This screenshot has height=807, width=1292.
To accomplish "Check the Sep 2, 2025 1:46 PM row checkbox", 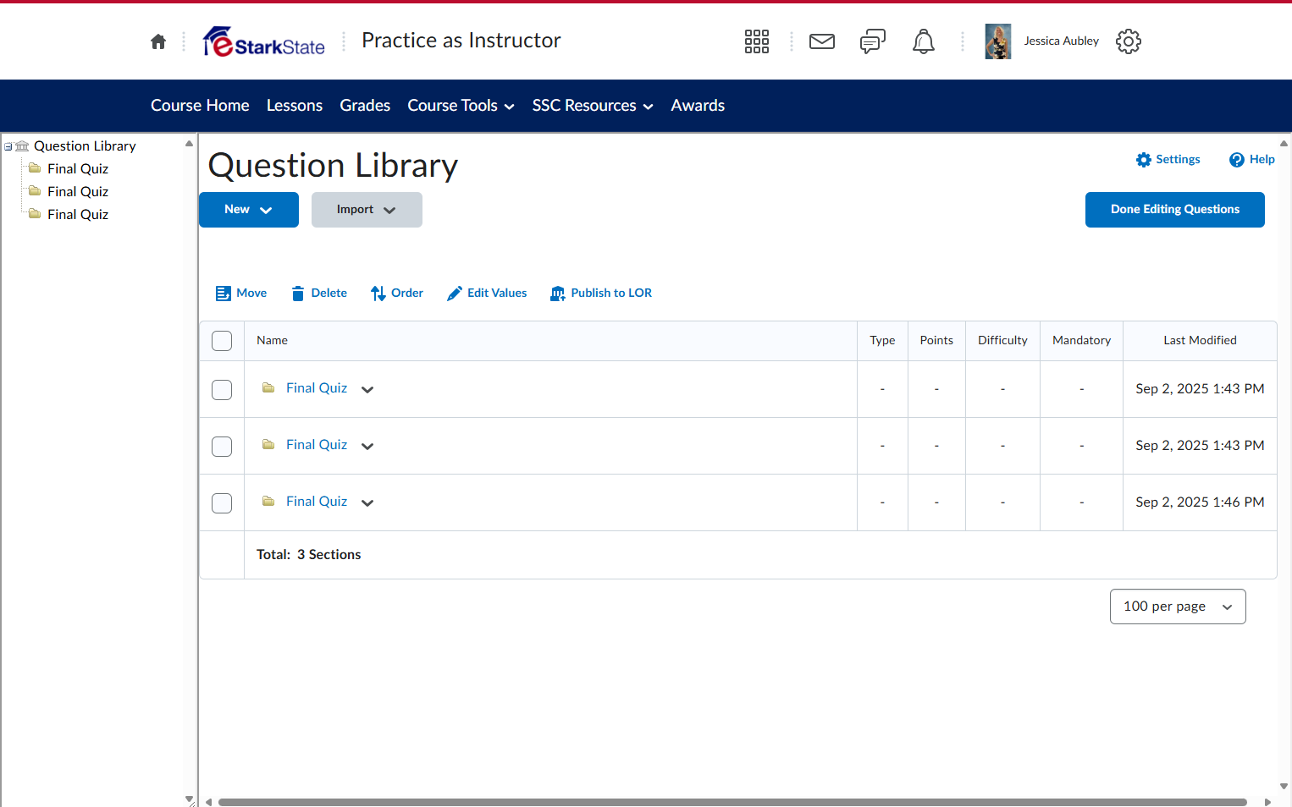I will pos(222,502).
